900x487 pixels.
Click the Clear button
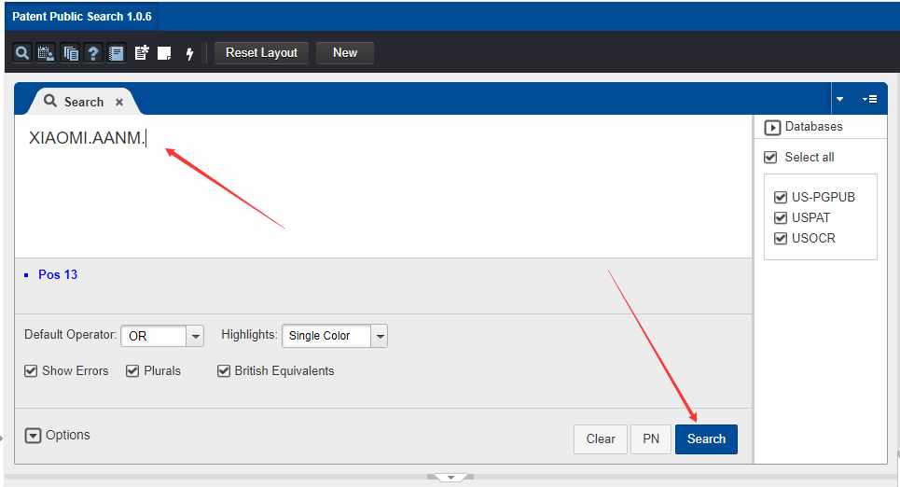pyautogui.click(x=601, y=438)
